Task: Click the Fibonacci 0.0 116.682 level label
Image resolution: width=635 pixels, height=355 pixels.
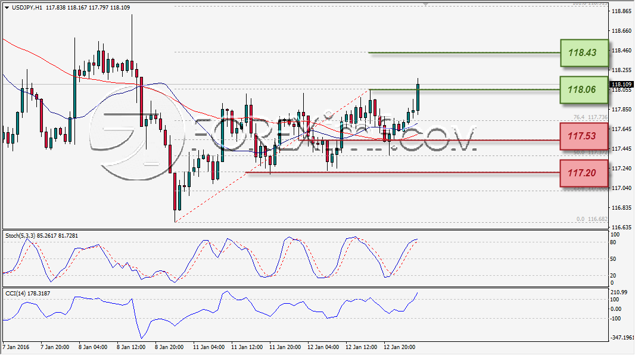Action: coord(592,219)
